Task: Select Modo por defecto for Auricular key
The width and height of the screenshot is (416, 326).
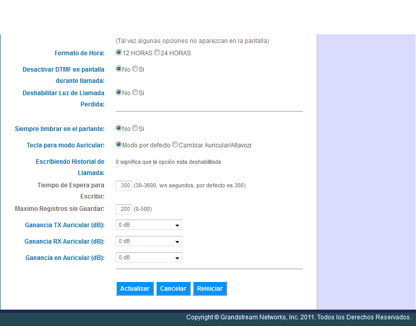Action: (x=119, y=145)
